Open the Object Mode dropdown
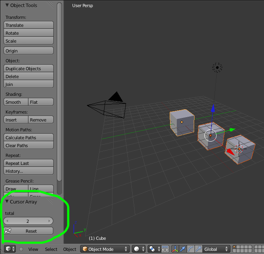The height and width of the screenshot is (254, 264). click(x=105, y=249)
